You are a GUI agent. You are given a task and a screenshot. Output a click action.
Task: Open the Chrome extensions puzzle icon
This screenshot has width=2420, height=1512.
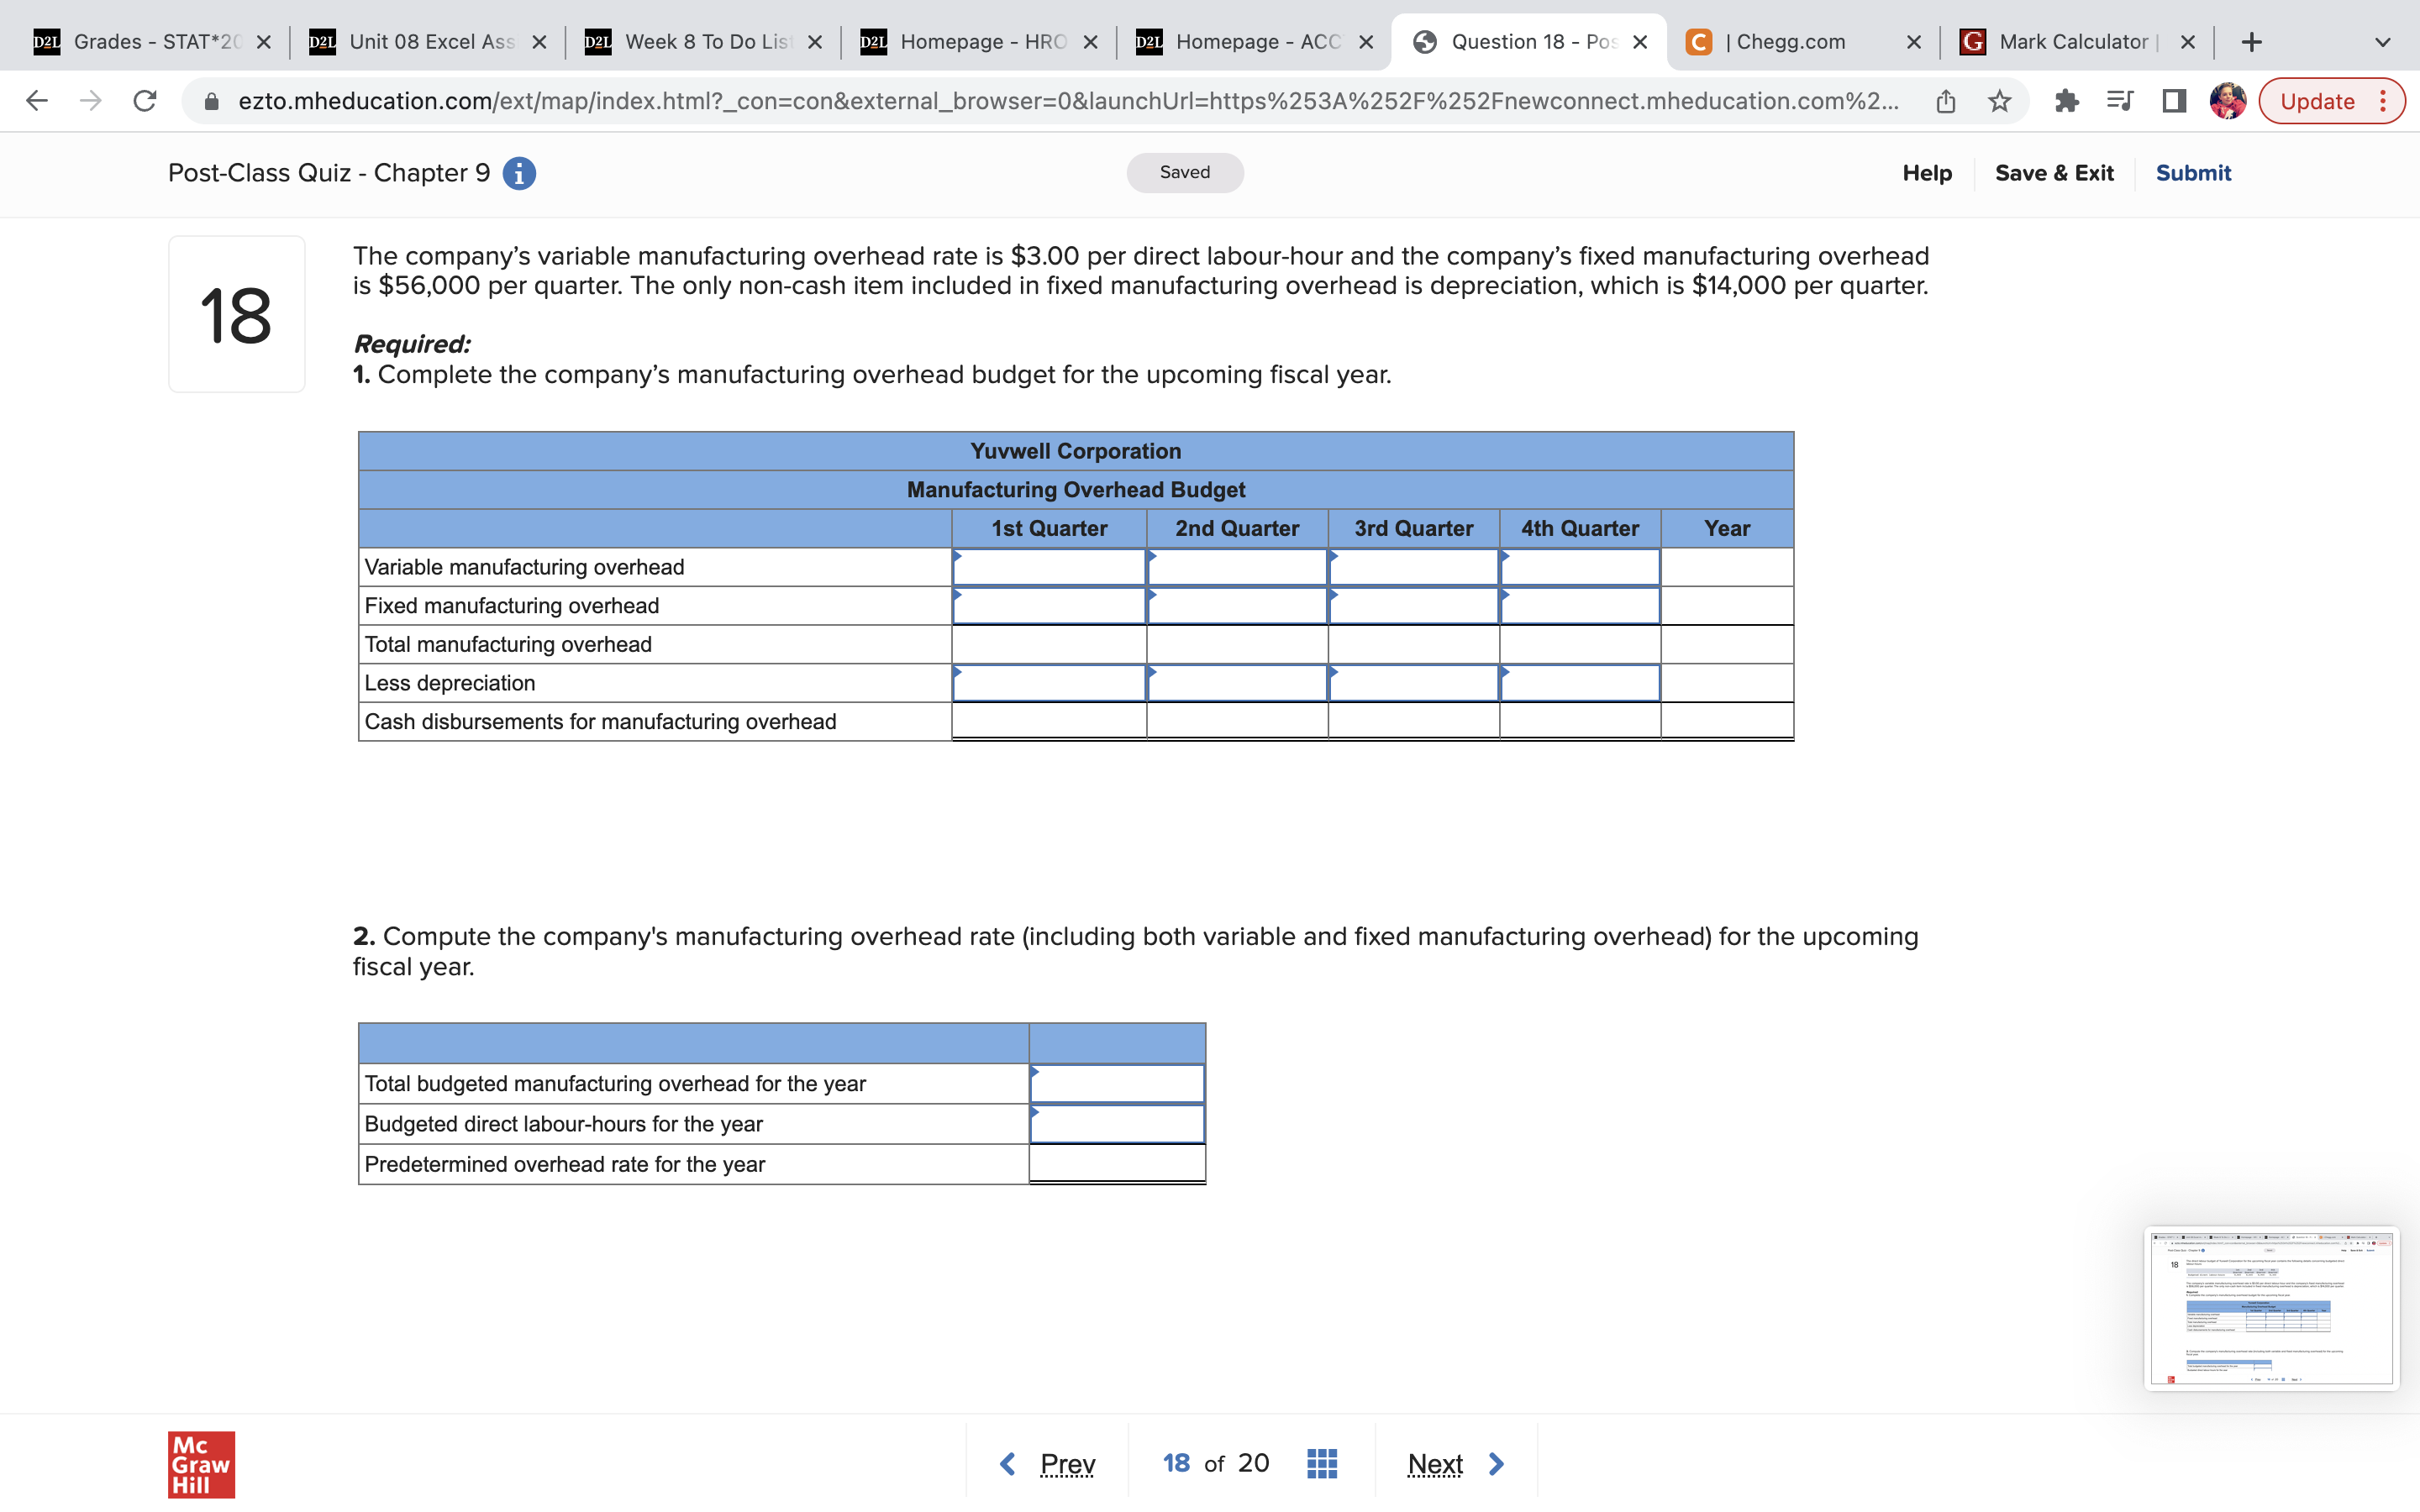[2066, 100]
